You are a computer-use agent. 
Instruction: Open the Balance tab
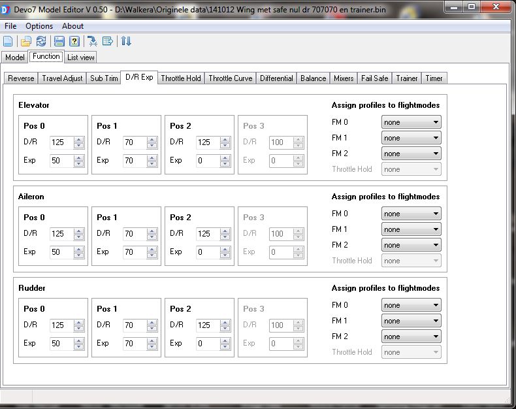tap(314, 78)
